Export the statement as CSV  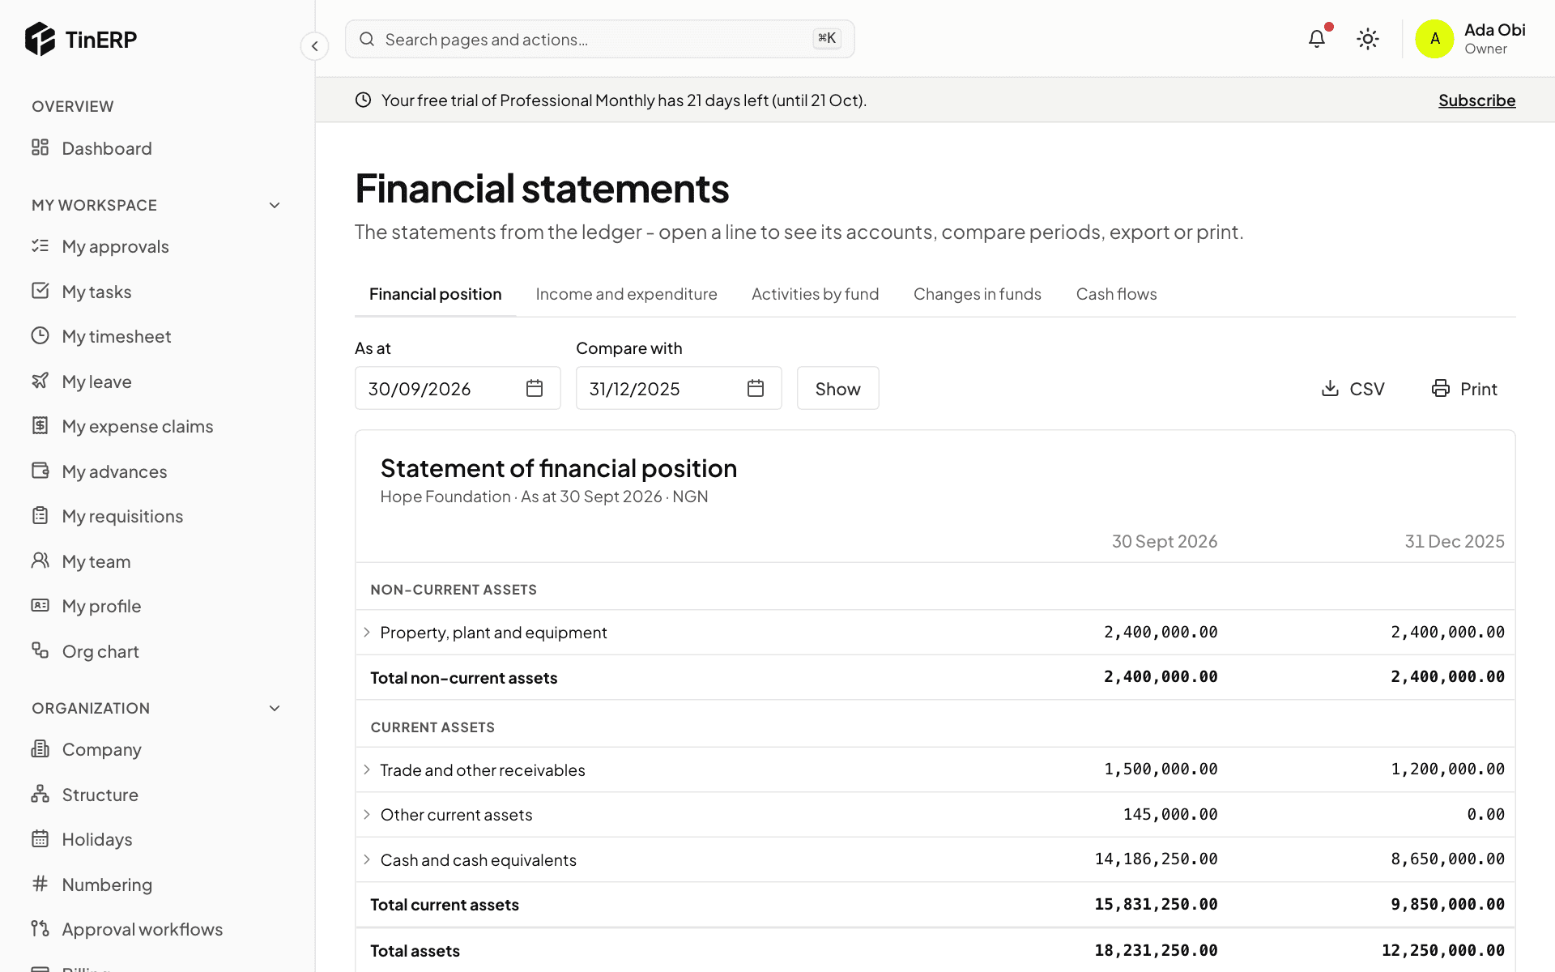pyautogui.click(x=1353, y=389)
